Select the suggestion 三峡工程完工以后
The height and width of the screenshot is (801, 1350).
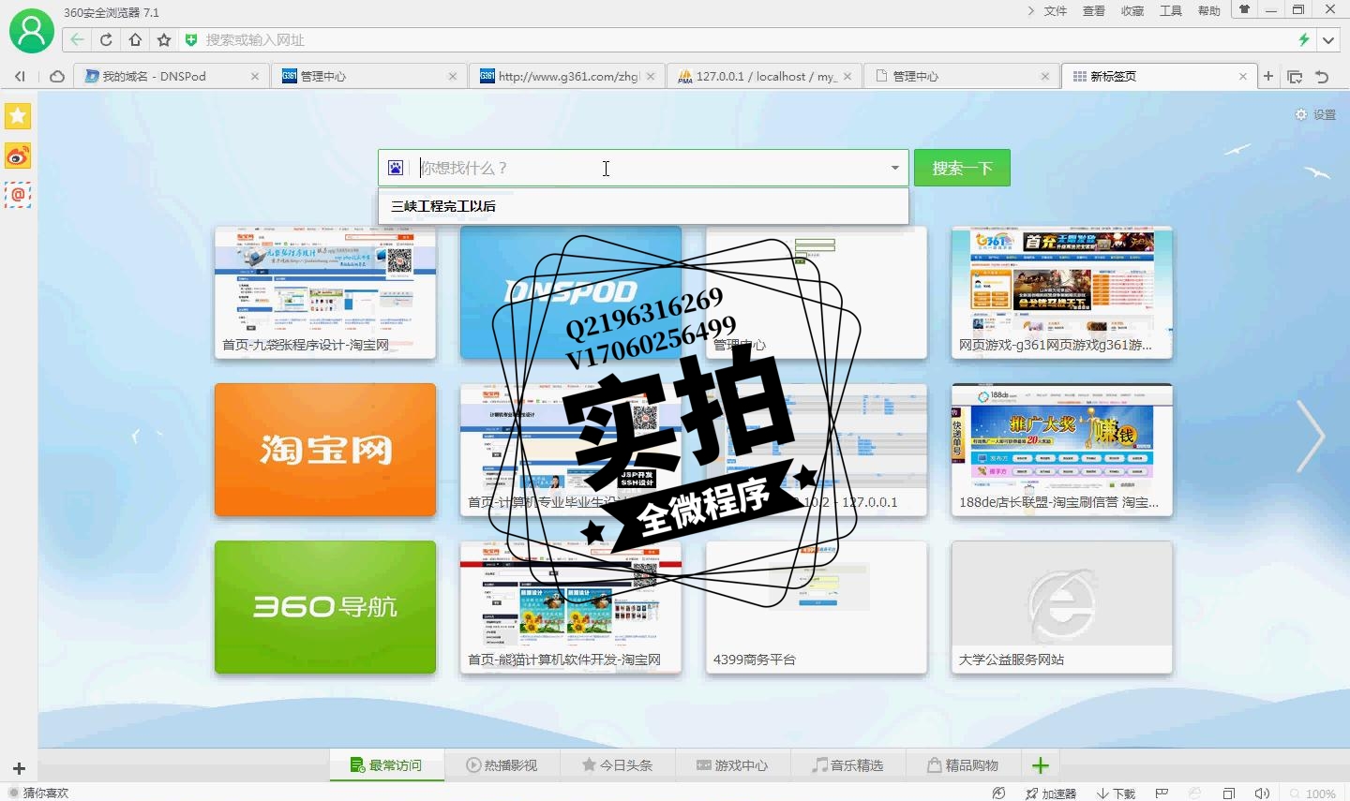pos(643,206)
